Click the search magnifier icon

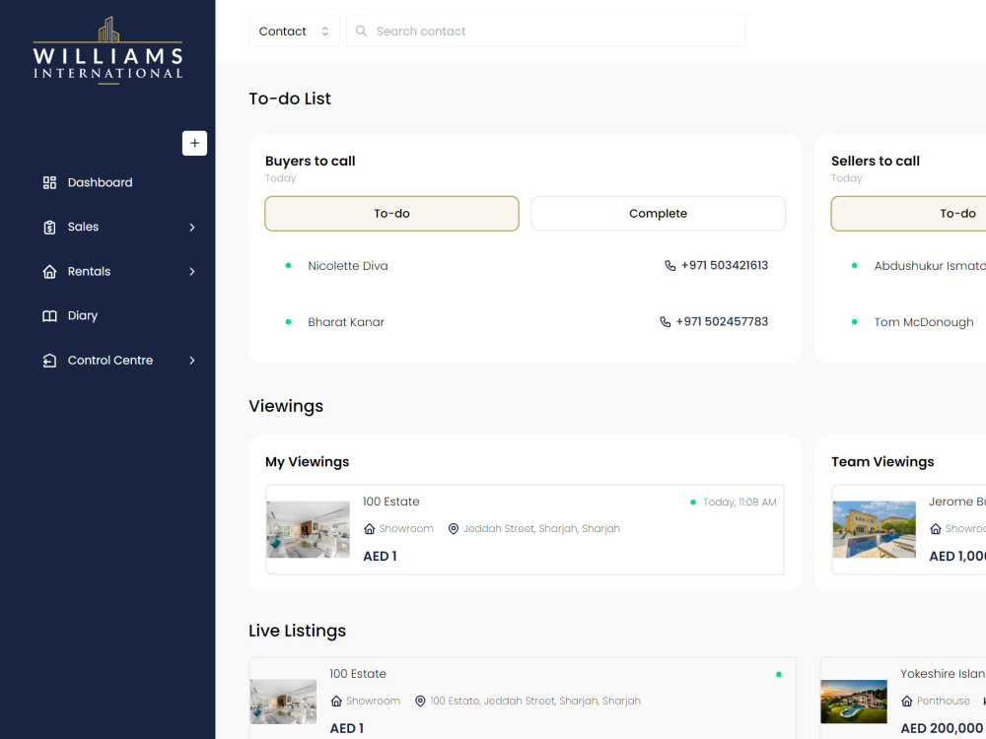point(361,31)
